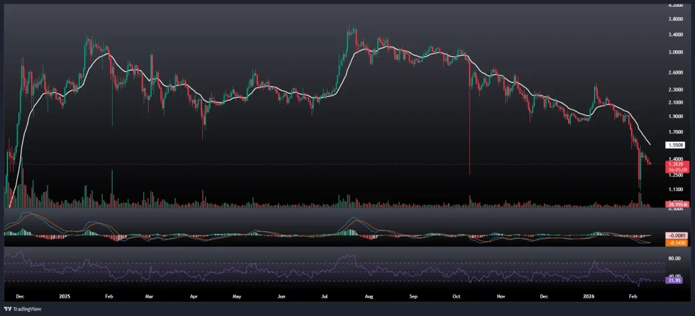Select the red current price label 1.3539
This screenshot has height=316, width=695.
pos(674,163)
